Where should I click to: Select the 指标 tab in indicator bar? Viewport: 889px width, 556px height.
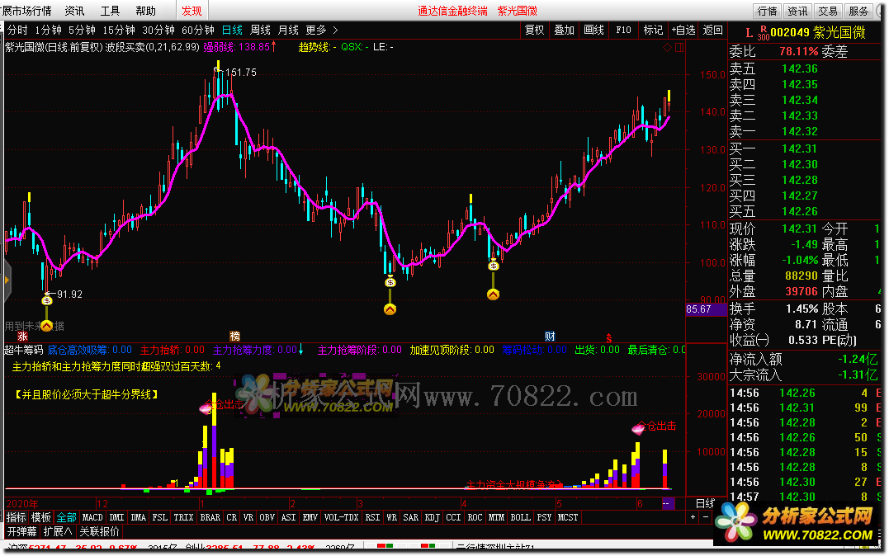coord(17,517)
